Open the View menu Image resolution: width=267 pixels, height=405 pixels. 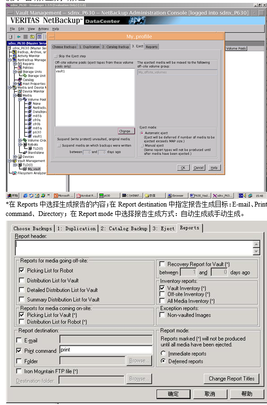[x=31, y=29]
